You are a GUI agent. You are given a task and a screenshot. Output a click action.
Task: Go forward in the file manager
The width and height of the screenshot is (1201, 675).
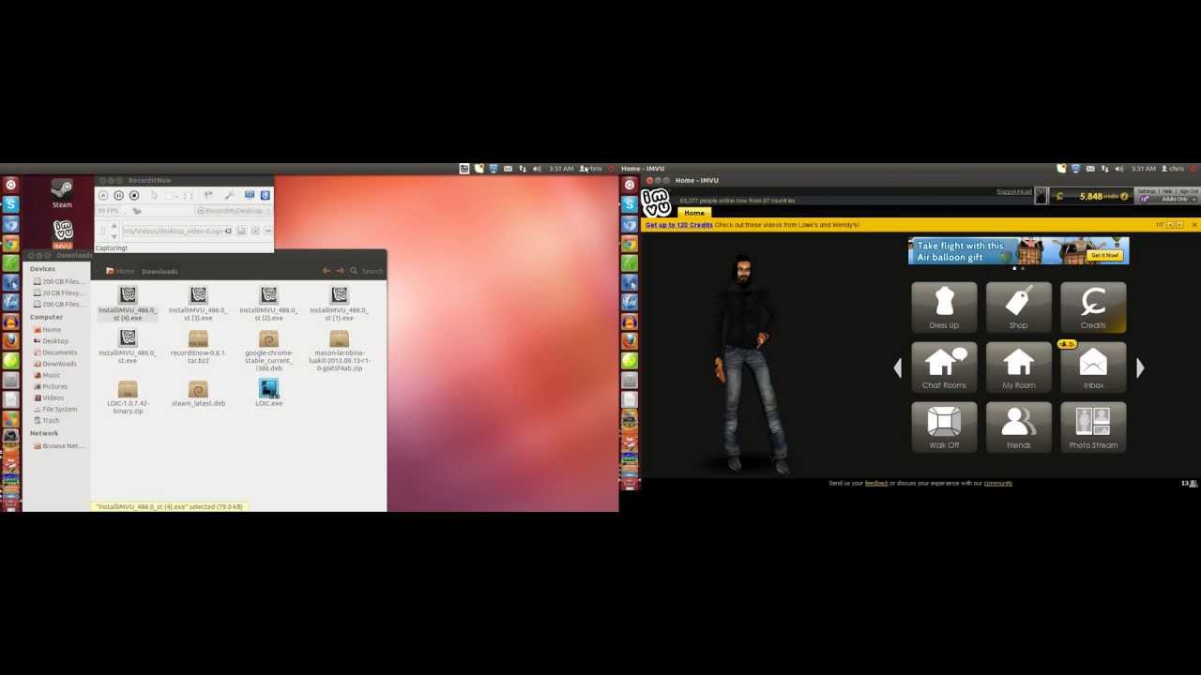click(x=339, y=271)
